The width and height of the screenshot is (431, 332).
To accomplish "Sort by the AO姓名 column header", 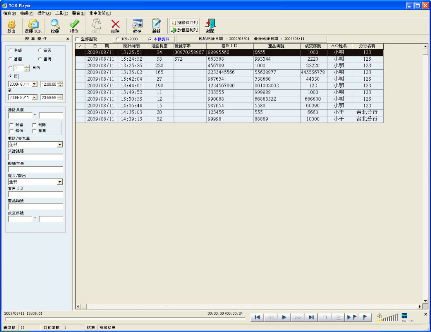I will pos(339,46).
